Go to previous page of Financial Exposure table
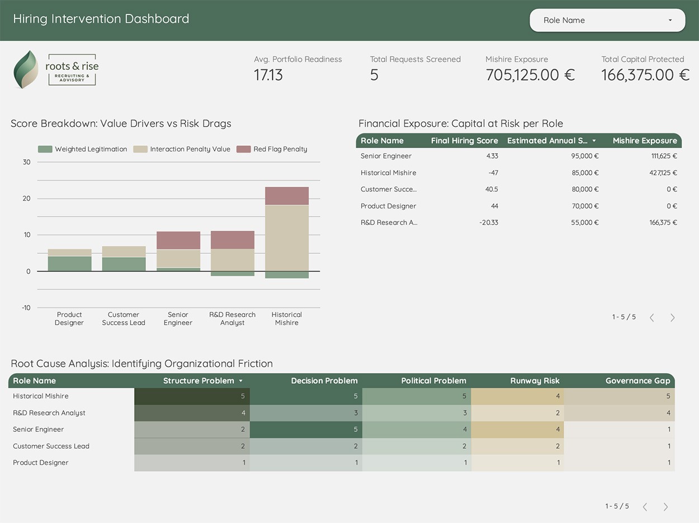Viewport: 699px width, 523px height. click(x=651, y=318)
